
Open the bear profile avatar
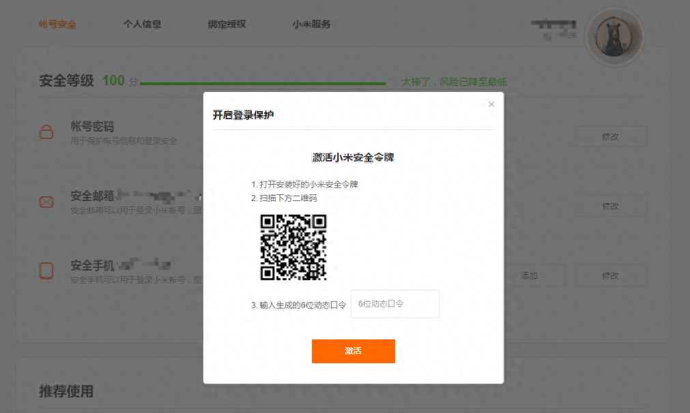click(x=614, y=35)
